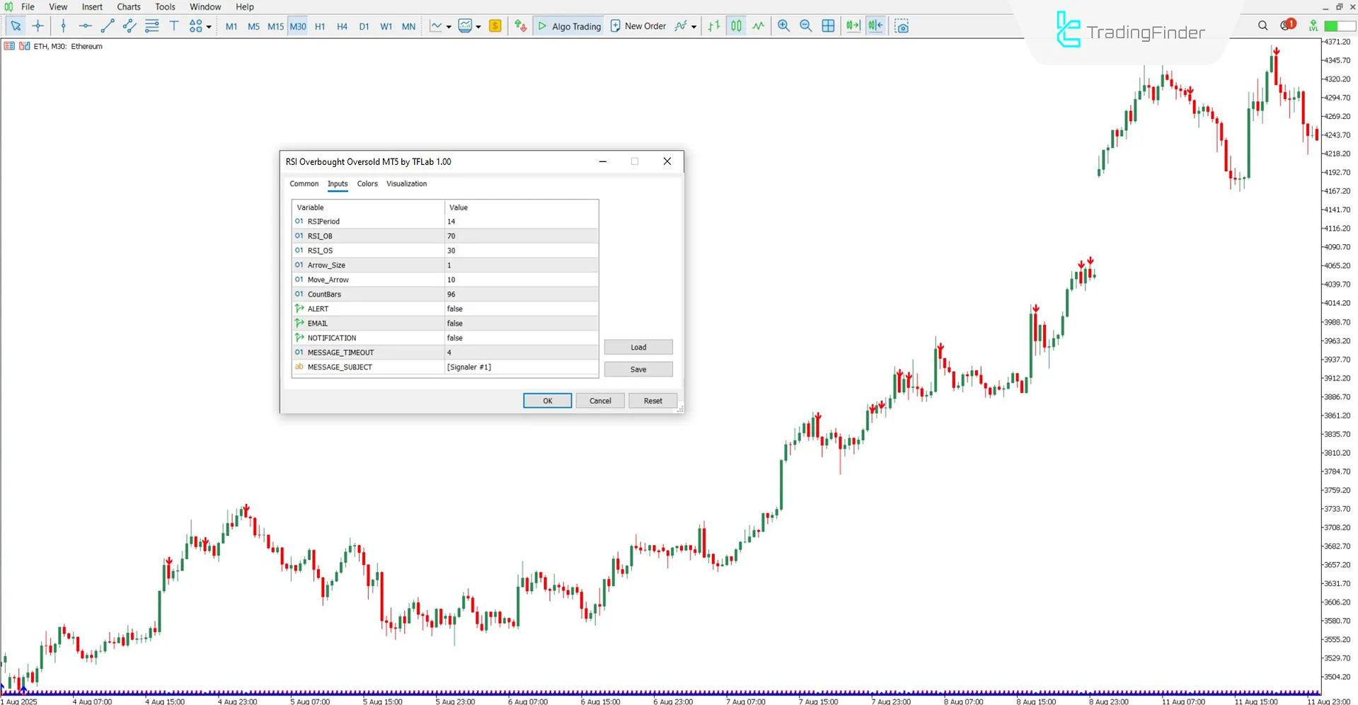This screenshot has width=1358, height=705.
Task: Open the New Order window
Action: point(638,26)
